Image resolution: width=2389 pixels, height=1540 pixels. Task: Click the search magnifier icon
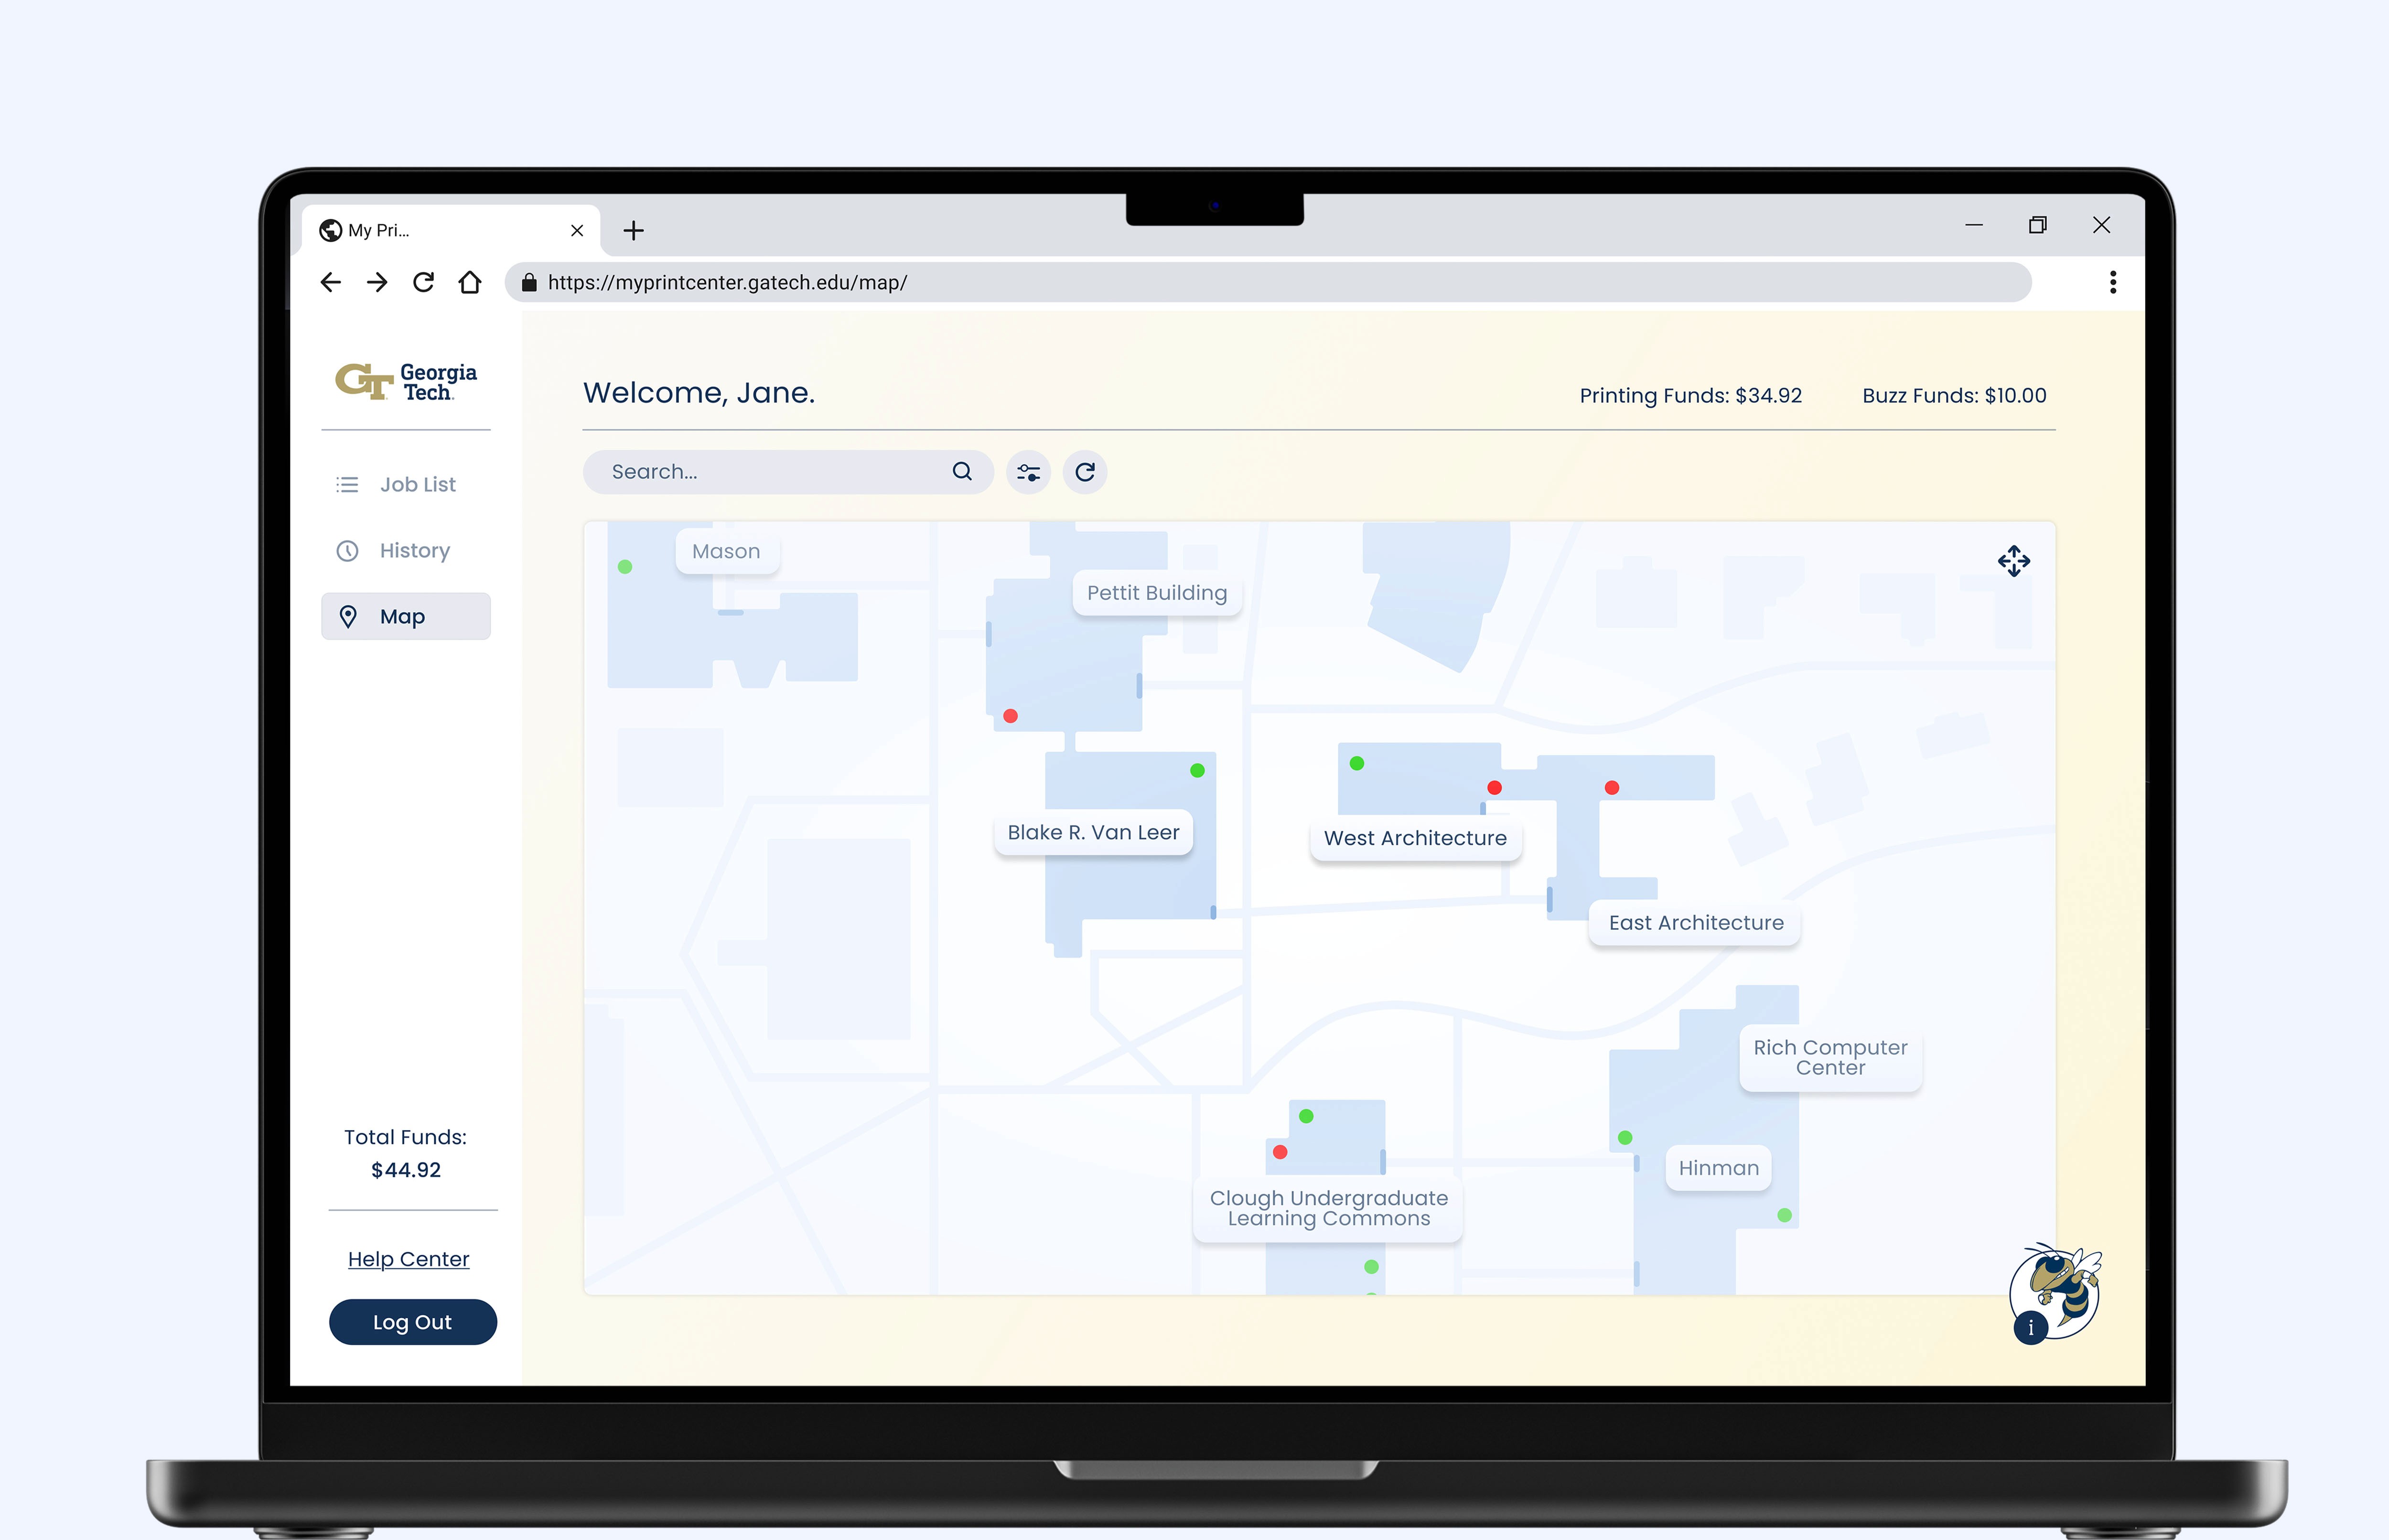(x=962, y=472)
